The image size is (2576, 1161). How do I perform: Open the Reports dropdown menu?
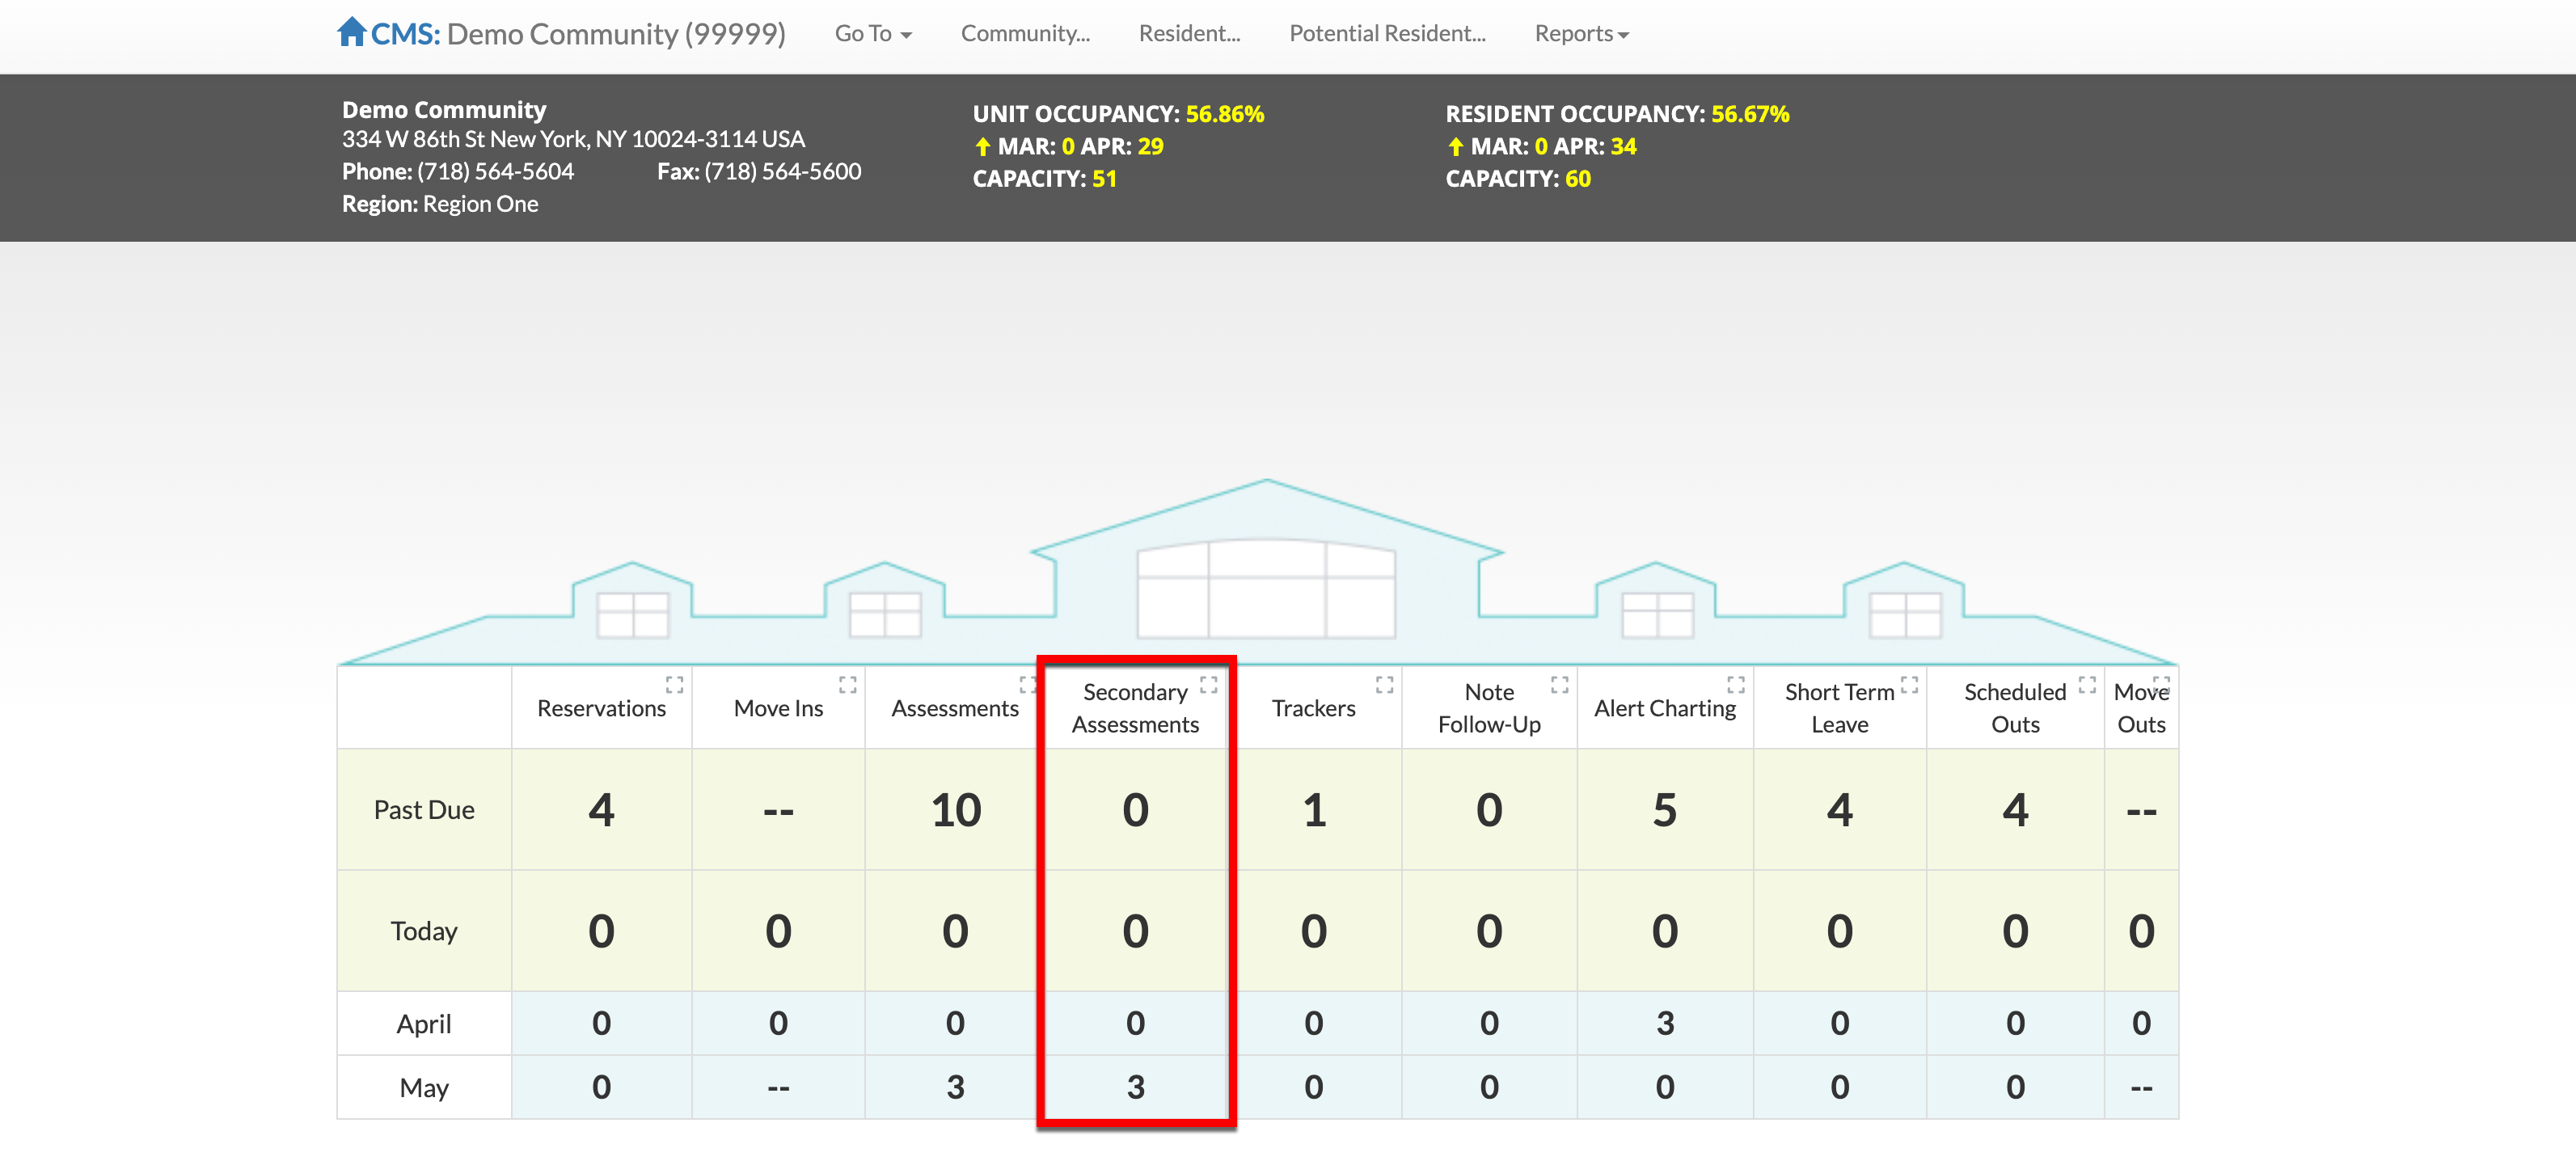tap(1581, 34)
